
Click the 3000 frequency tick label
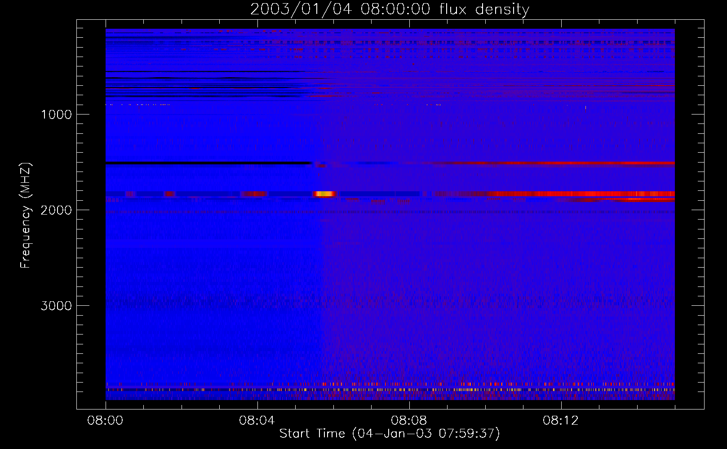[x=56, y=306]
